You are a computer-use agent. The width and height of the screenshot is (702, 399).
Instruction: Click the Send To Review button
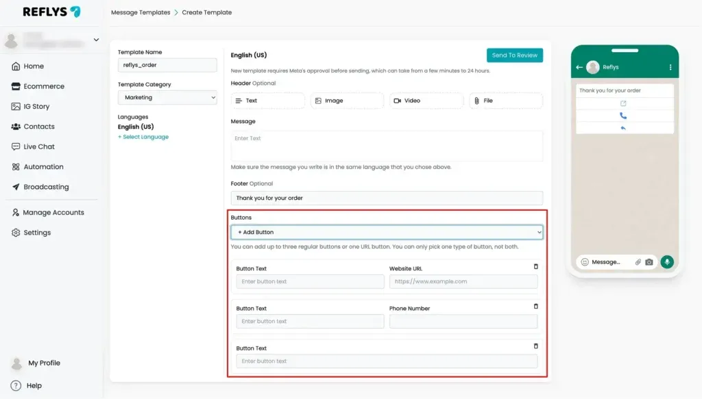point(515,55)
